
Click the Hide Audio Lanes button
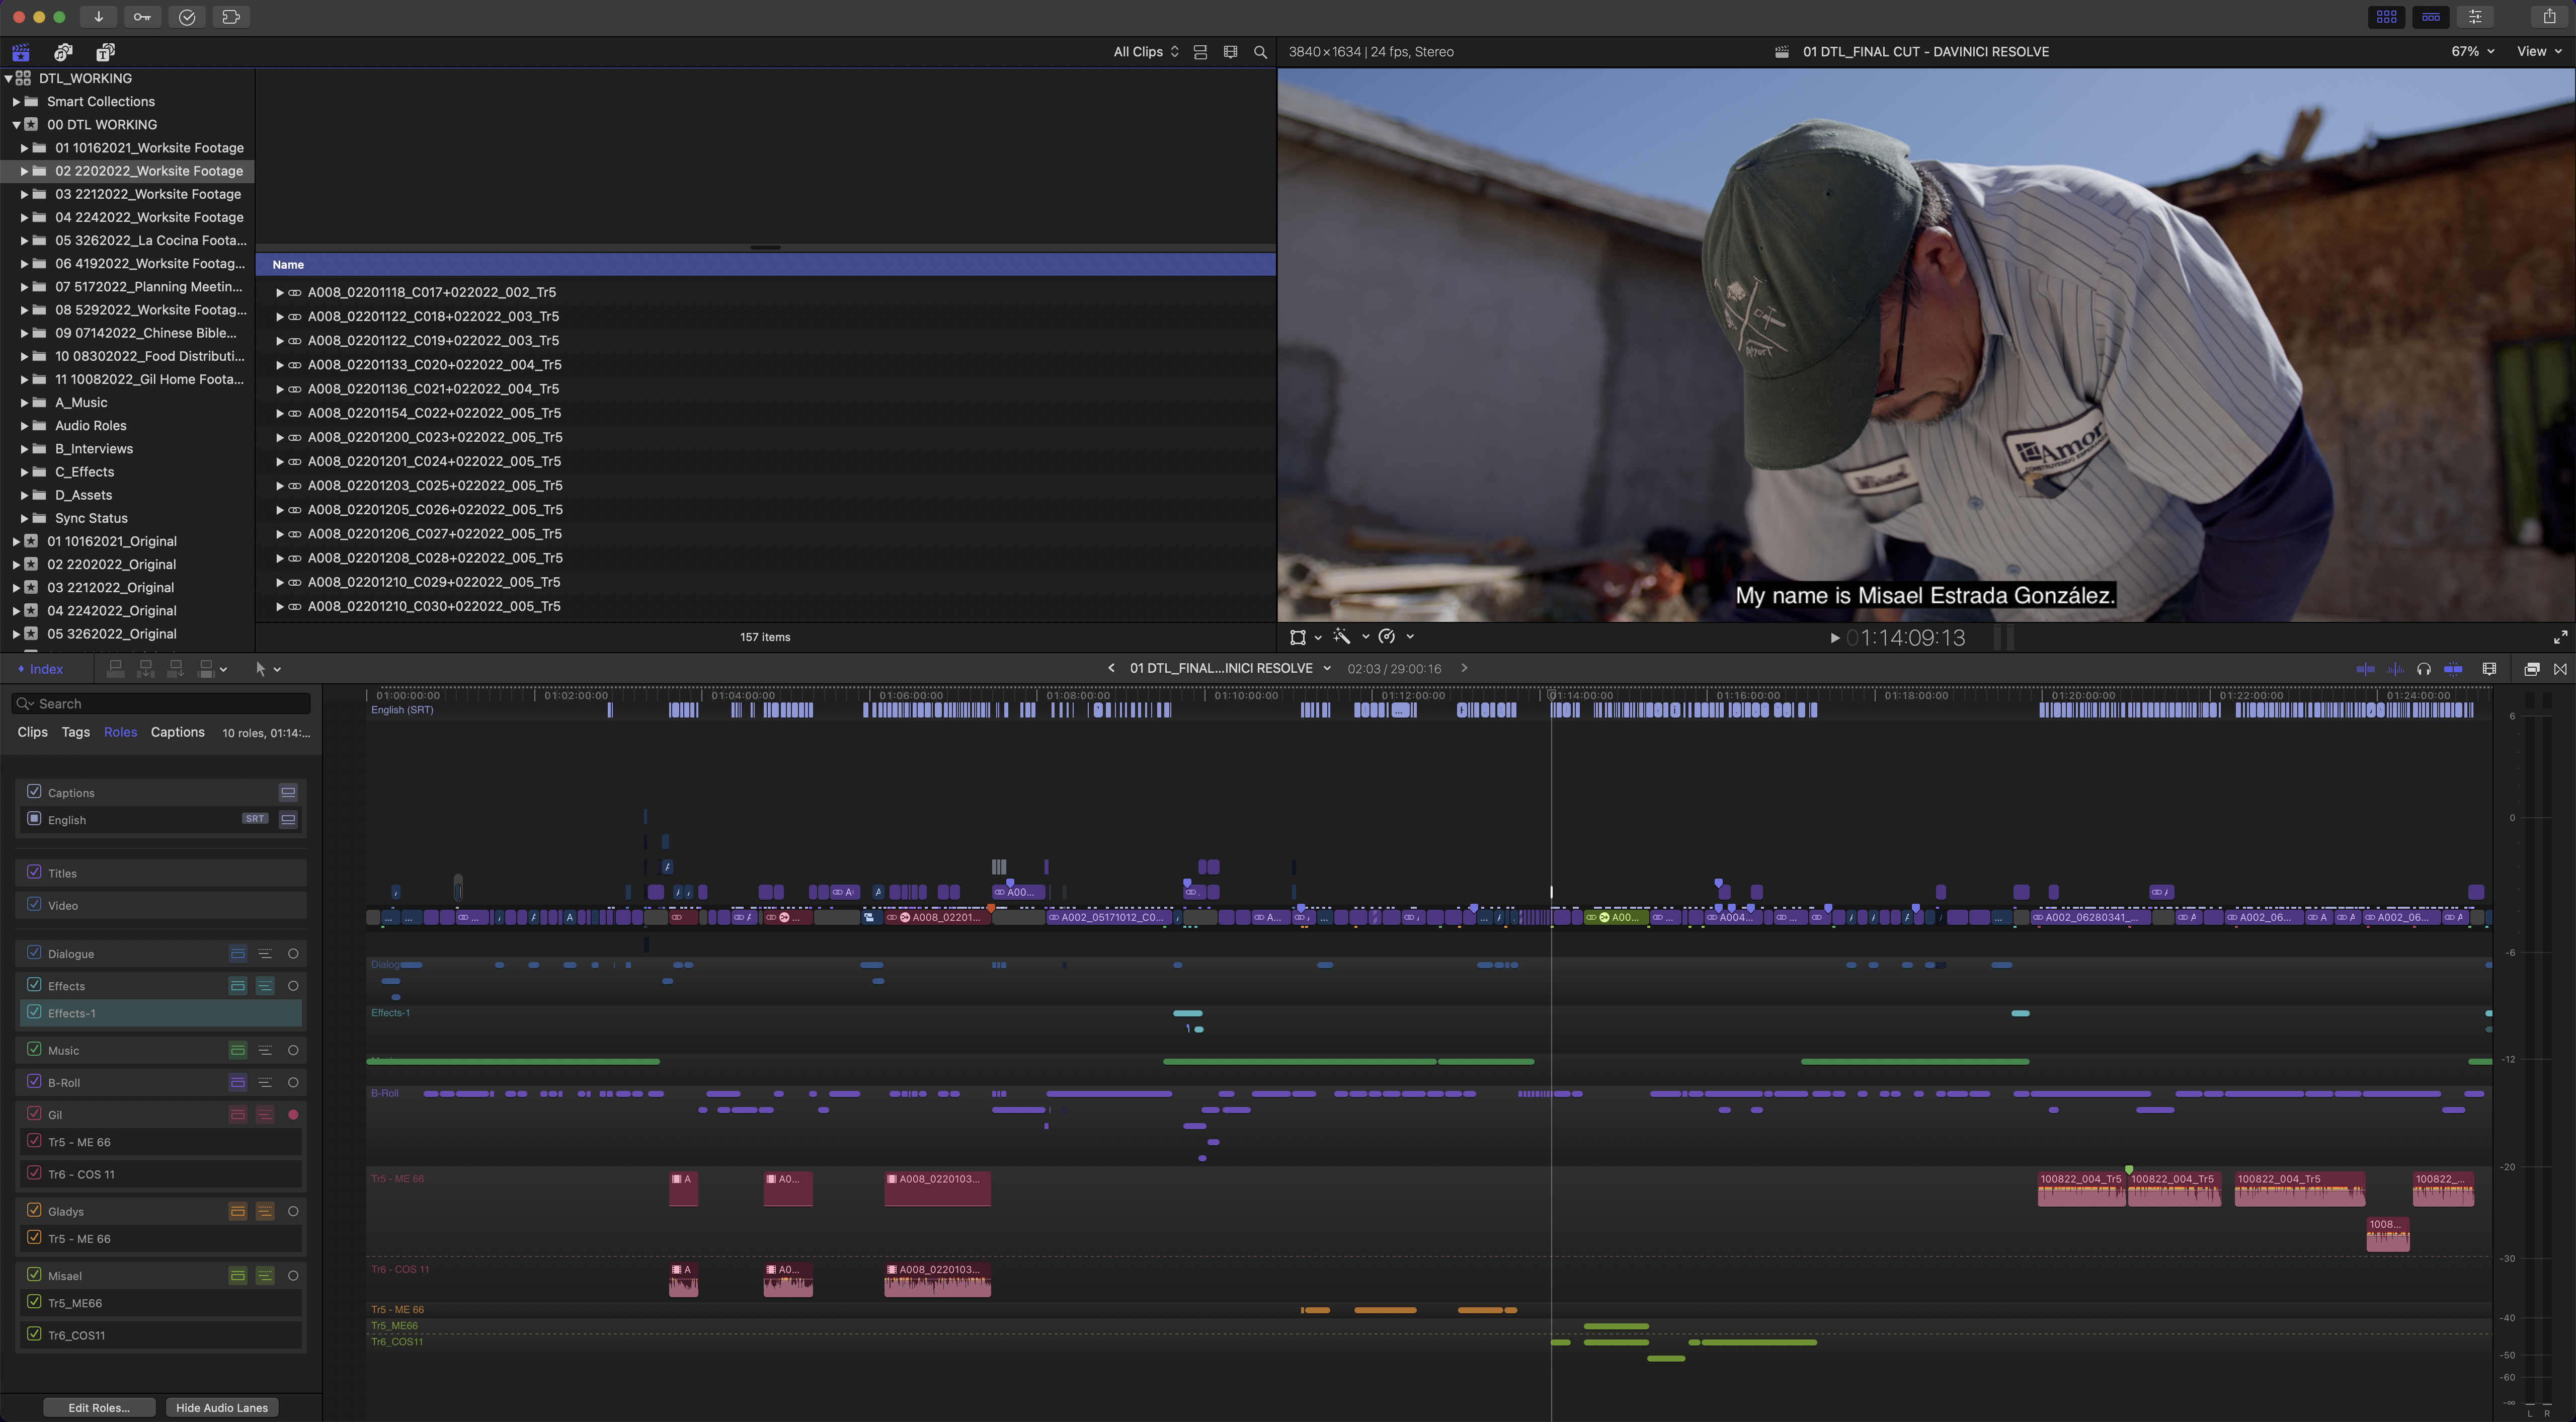pos(222,1407)
